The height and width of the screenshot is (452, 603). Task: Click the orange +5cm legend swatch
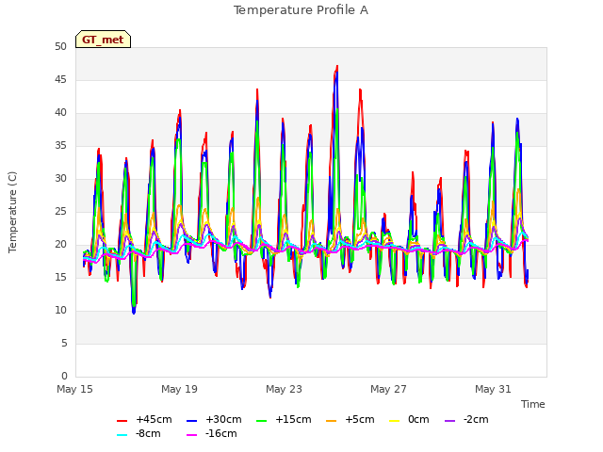click(x=331, y=421)
